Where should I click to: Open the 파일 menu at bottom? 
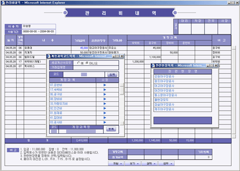[116, 163]
